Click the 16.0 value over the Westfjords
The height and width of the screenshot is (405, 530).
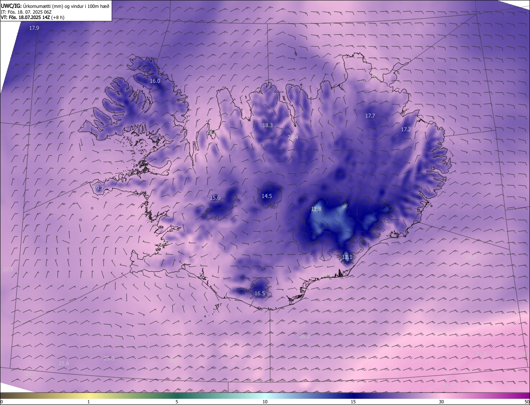tap(155, 81)
